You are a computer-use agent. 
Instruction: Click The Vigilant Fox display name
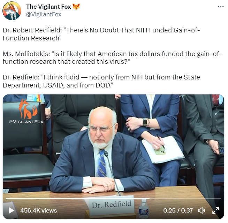point(48,7)
